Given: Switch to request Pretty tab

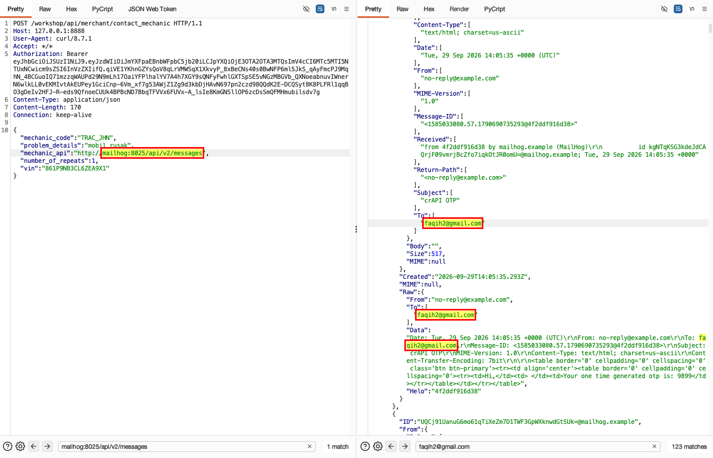Looking at the screenshot, I should [x=16, y=9].
